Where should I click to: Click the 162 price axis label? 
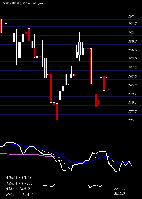[131, 33]
